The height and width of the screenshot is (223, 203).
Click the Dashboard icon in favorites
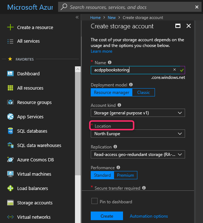pos(10,73)
